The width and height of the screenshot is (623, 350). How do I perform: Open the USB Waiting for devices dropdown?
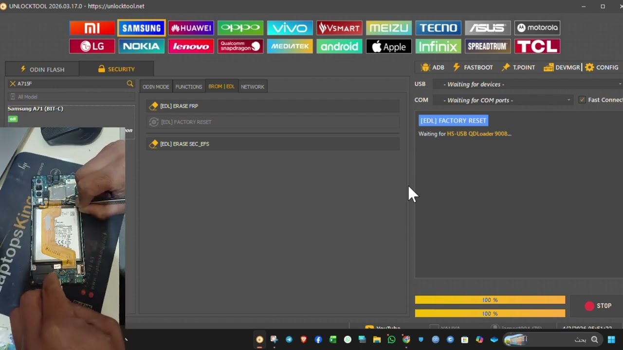528,84
